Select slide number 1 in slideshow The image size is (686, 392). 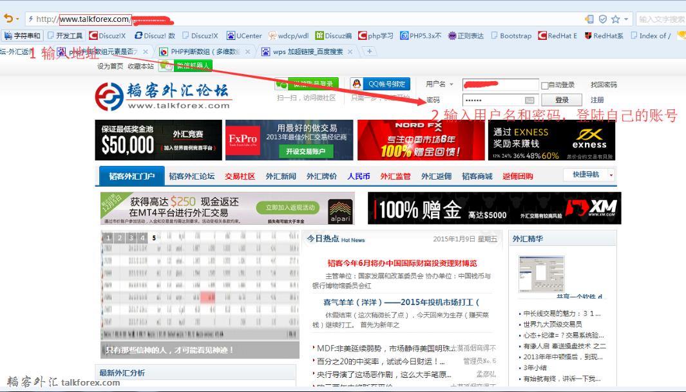pyautogui.click(x=108, y=238)
